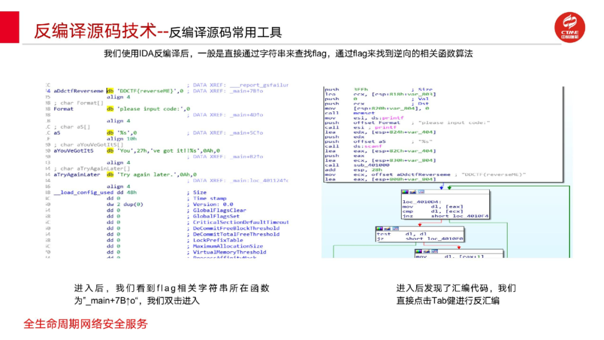Click the GlobalFlagsClear comment

click(x=220, y=210)
